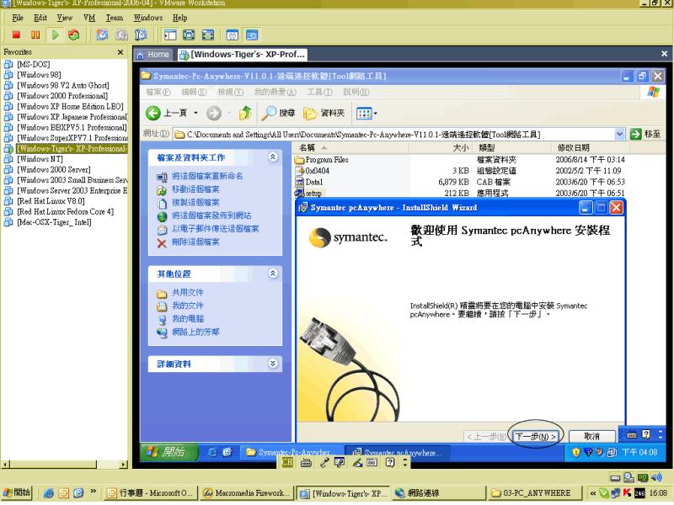
Task: Select [Mac-OSX-Tiger_Intel] in Favorites
Action: tap(54, 222)
